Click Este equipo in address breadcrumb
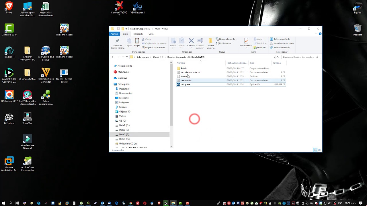367x206 pixels. click(143, 57)
